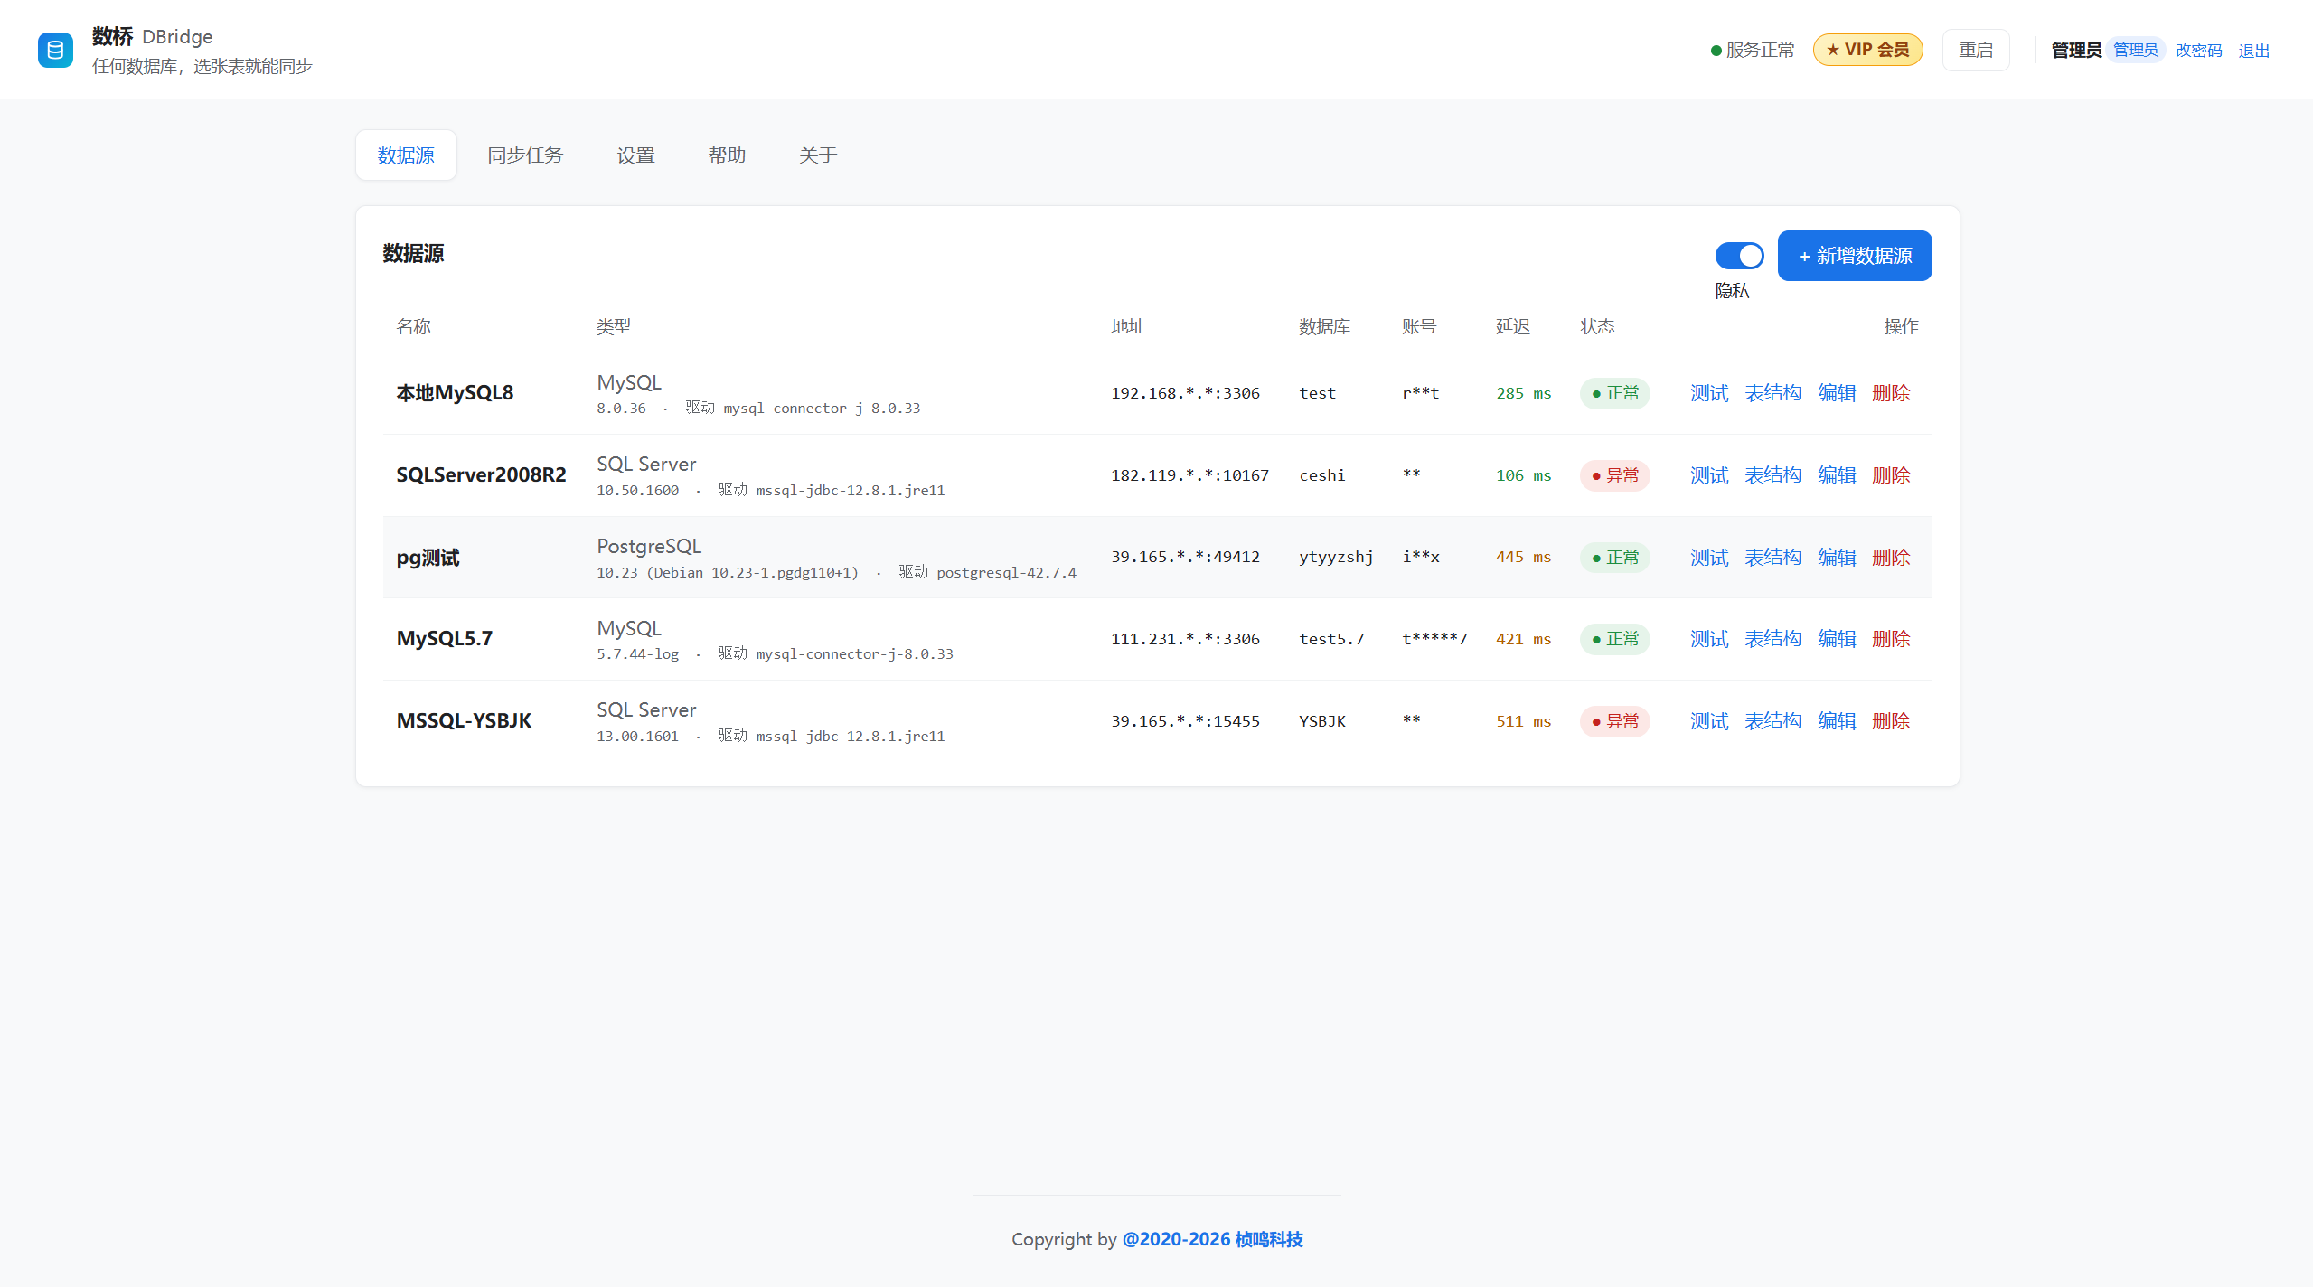Click the address 192.168.*.*:3306
Viewport: 2313px width, 1287px height.
(x=1185, y=393)
